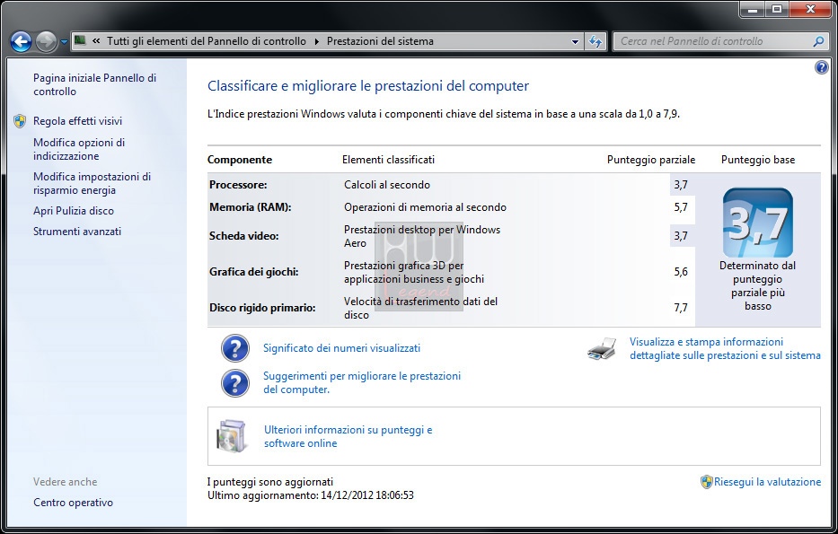Image resolution: width=838 pixels, height=534 pixels.
Task: Open help with the blue question mark
Action: click(822, 67)
